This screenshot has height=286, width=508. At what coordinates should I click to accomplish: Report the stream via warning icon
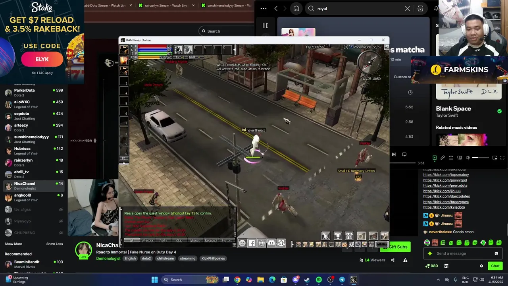[x=405, y=260]
